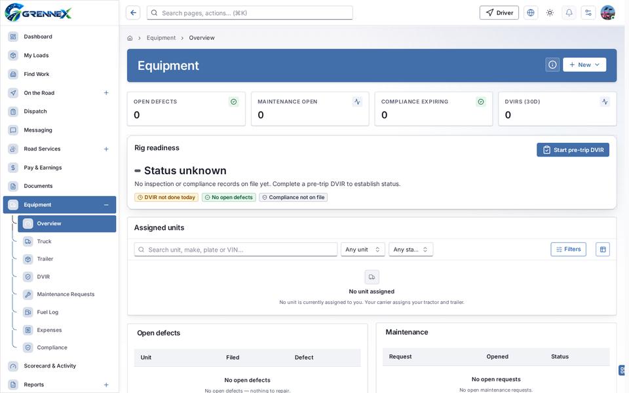Click the back arrow button

(133, 13)
